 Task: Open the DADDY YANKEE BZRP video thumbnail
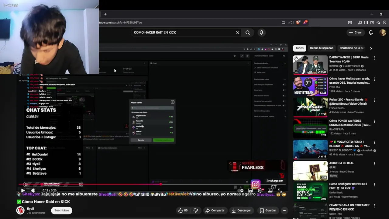click(x=310, y=65)
